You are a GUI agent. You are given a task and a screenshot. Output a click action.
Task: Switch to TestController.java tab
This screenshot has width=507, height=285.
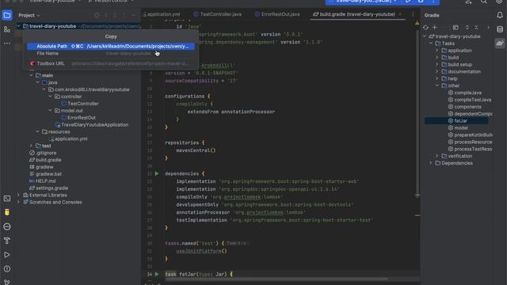click(218, 14)
